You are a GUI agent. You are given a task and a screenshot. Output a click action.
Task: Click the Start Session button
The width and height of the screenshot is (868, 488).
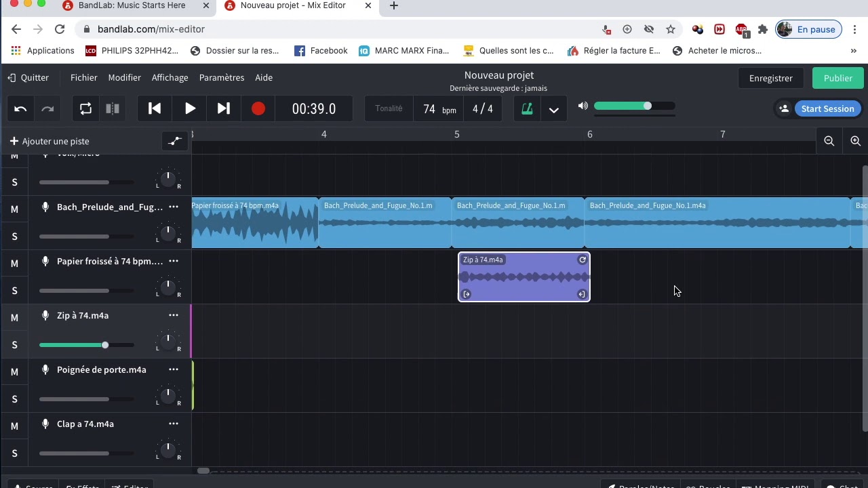(x=827, y=108)
